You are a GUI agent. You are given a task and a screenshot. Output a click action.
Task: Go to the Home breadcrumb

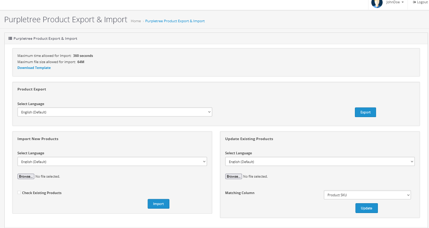(136, 21)
